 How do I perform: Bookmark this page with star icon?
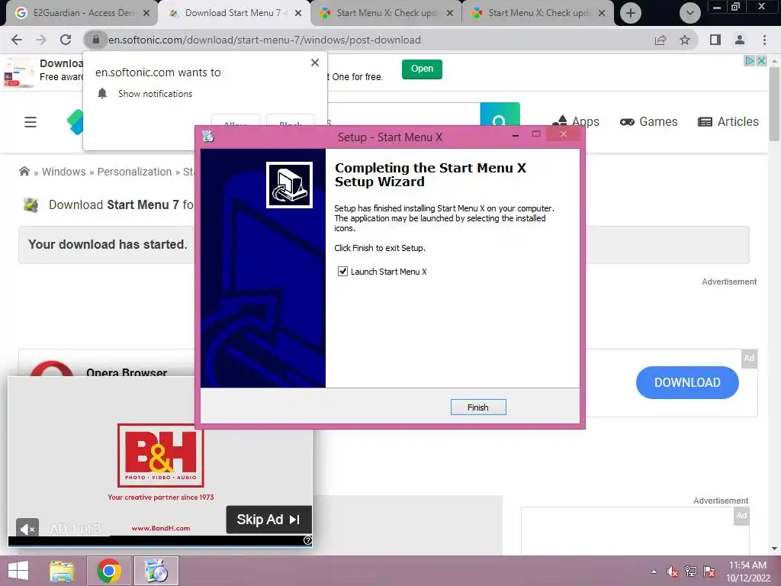point(685,40)
